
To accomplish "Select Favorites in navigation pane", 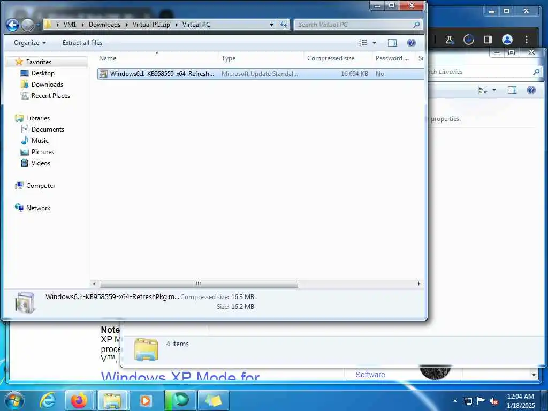I will [x=39, y=62].
